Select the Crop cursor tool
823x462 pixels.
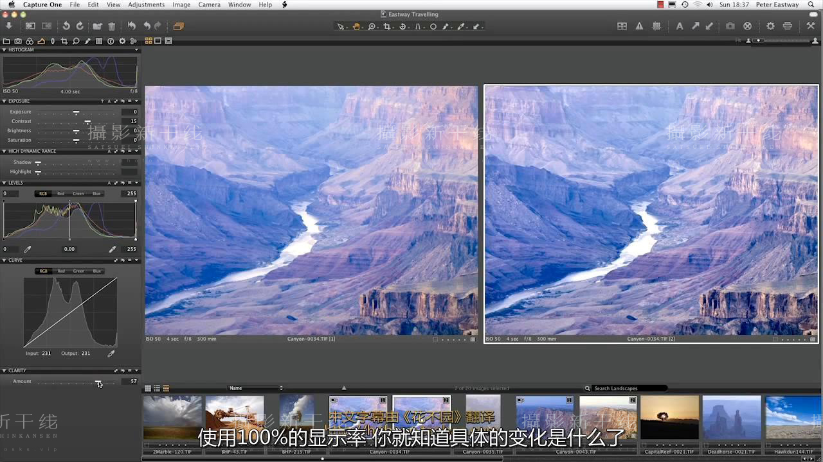tap(387, 26)
